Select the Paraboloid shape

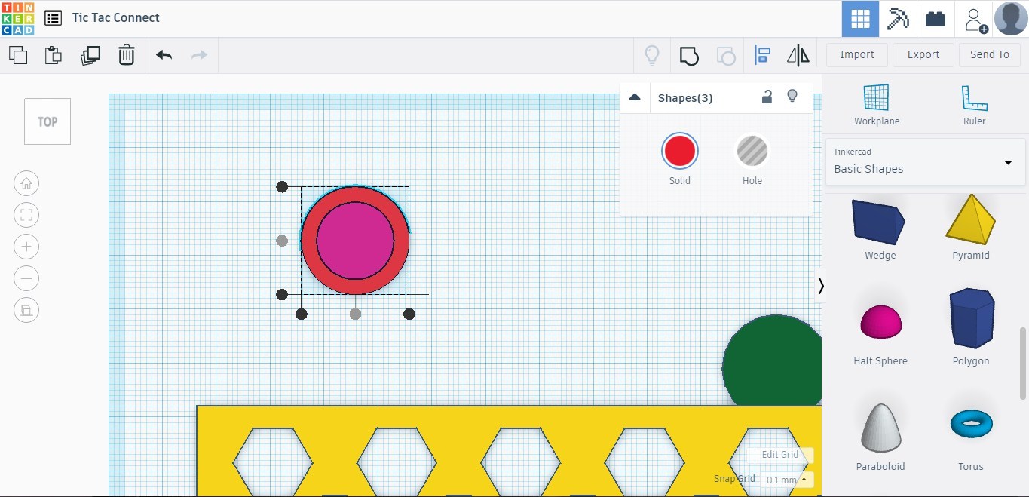[x=880, y=426]
